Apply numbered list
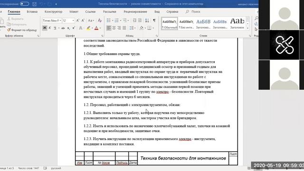This screenshot has width=304, height=171. click(117, 20)
